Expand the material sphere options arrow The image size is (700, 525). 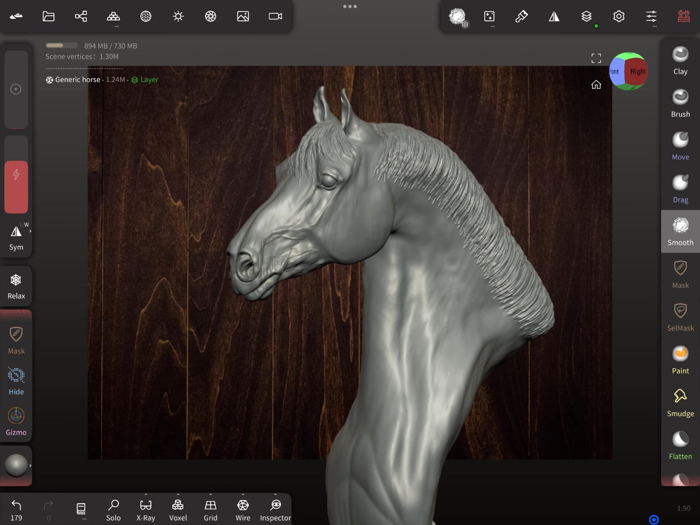point(31,466)
